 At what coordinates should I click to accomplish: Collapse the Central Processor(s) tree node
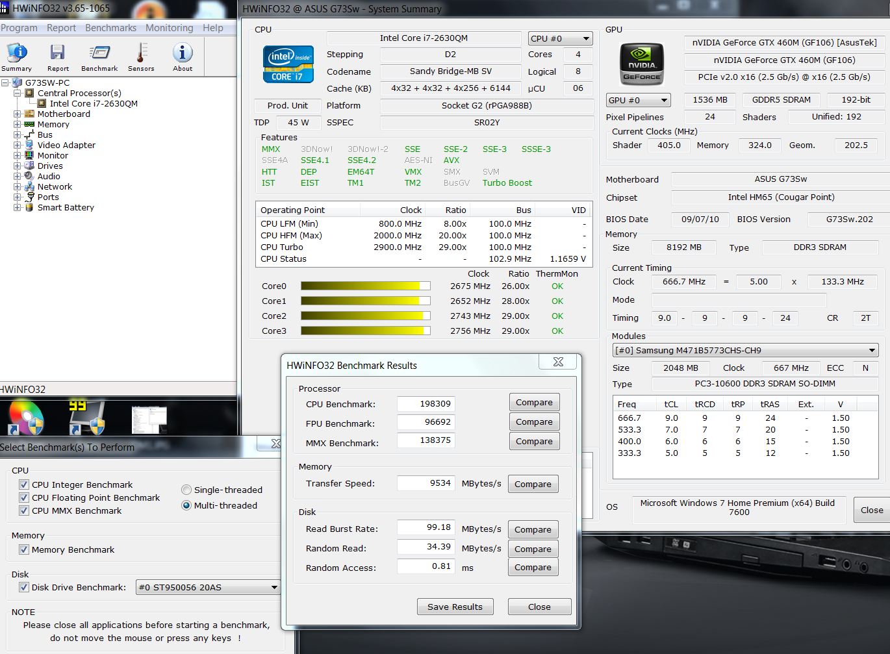coord(18,93)
